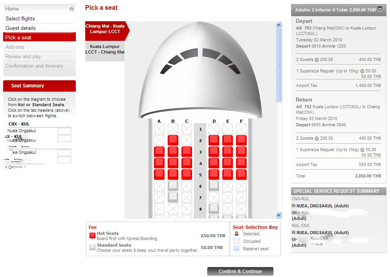Select hot seat 2D
The height and width of the screenshot is (277, 390).
[214, 140]
